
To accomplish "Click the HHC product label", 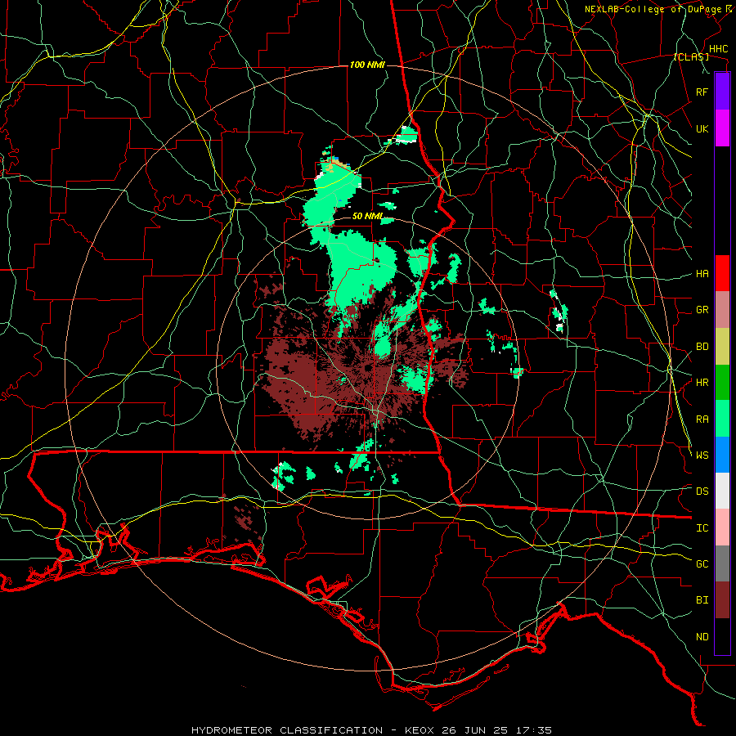I will tap(718, 49).
